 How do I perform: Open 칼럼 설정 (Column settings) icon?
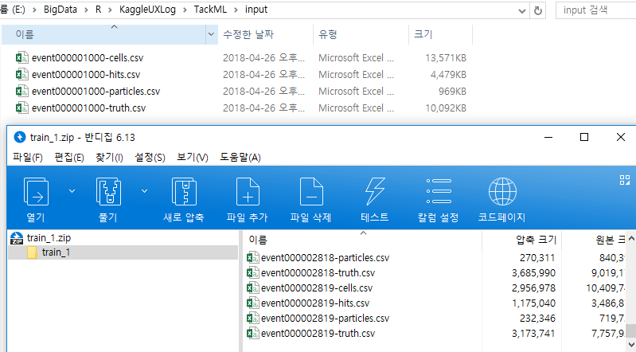[x=439, y=191]
